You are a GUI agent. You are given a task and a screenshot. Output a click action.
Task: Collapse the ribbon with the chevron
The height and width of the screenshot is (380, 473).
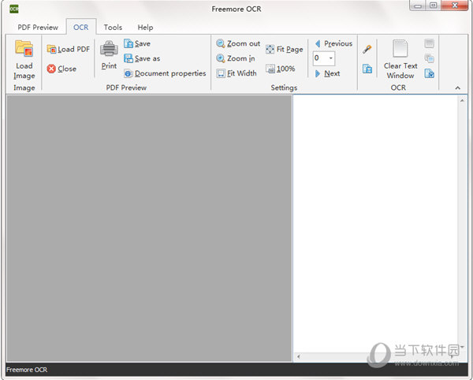pos(457,88)
